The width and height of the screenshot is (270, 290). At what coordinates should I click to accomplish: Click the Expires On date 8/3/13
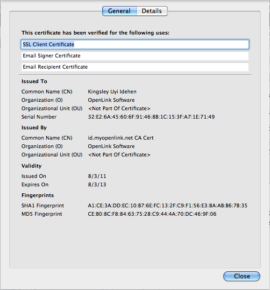(x=97, y=184)
